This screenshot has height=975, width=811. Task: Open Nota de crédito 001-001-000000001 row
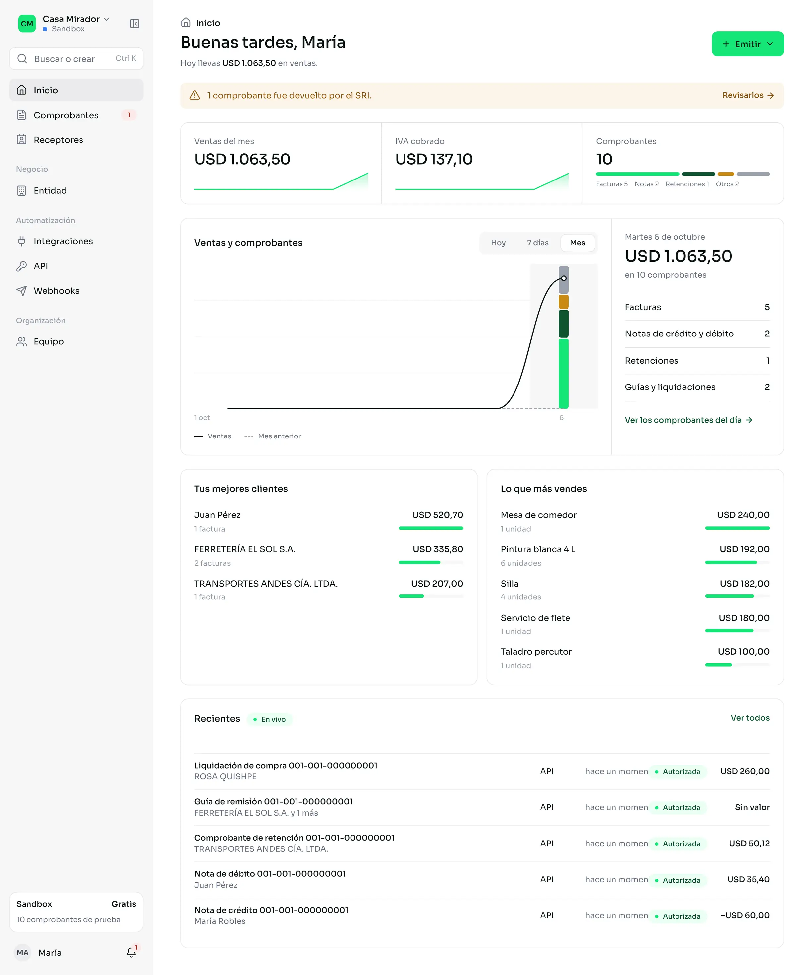[482, 915]
